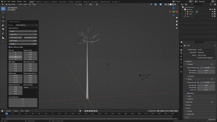Expand the Volumes panel

tap(189, 105)
